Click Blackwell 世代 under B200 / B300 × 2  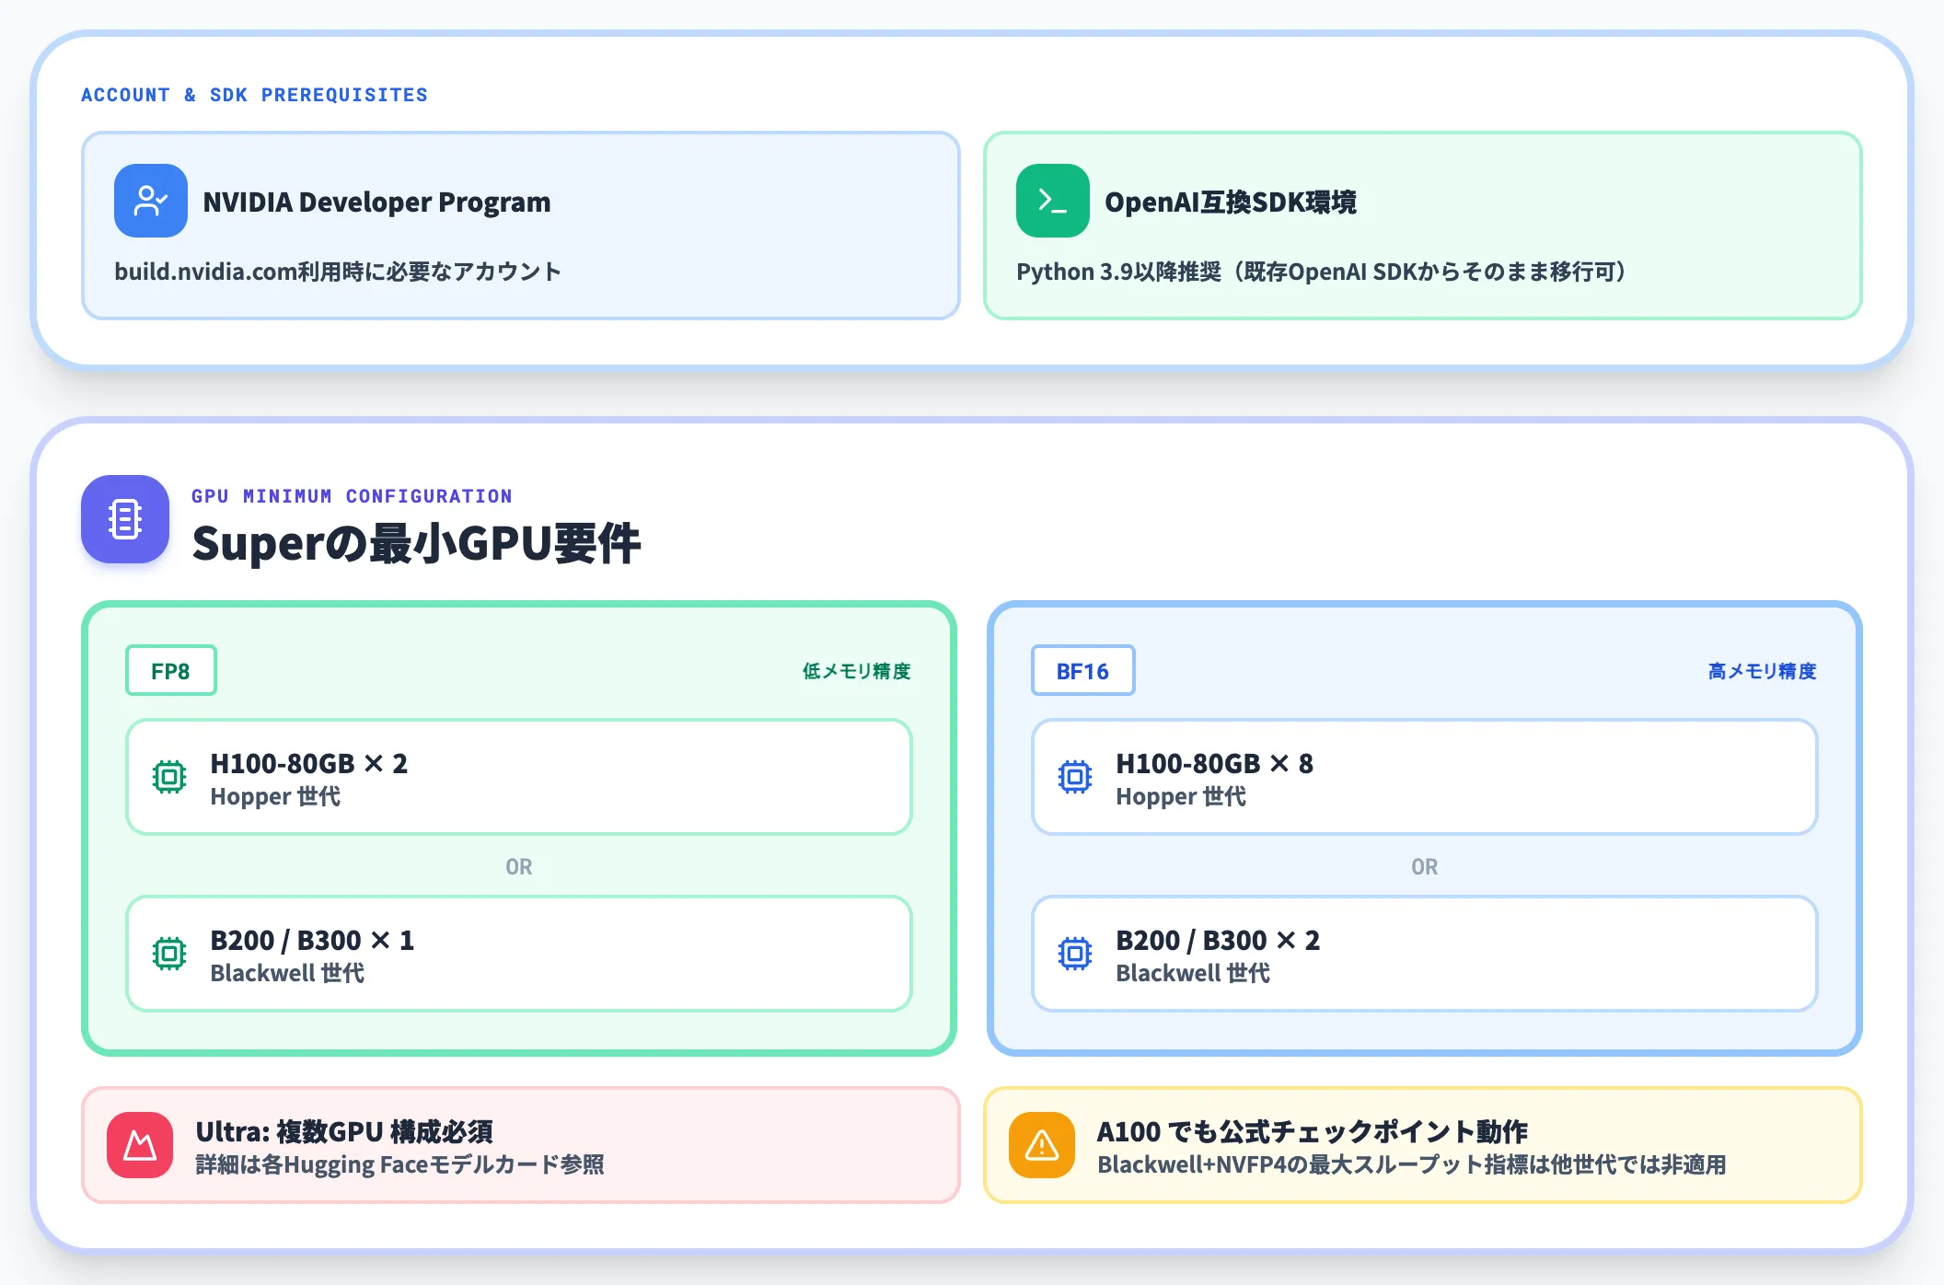point(1193,973)
